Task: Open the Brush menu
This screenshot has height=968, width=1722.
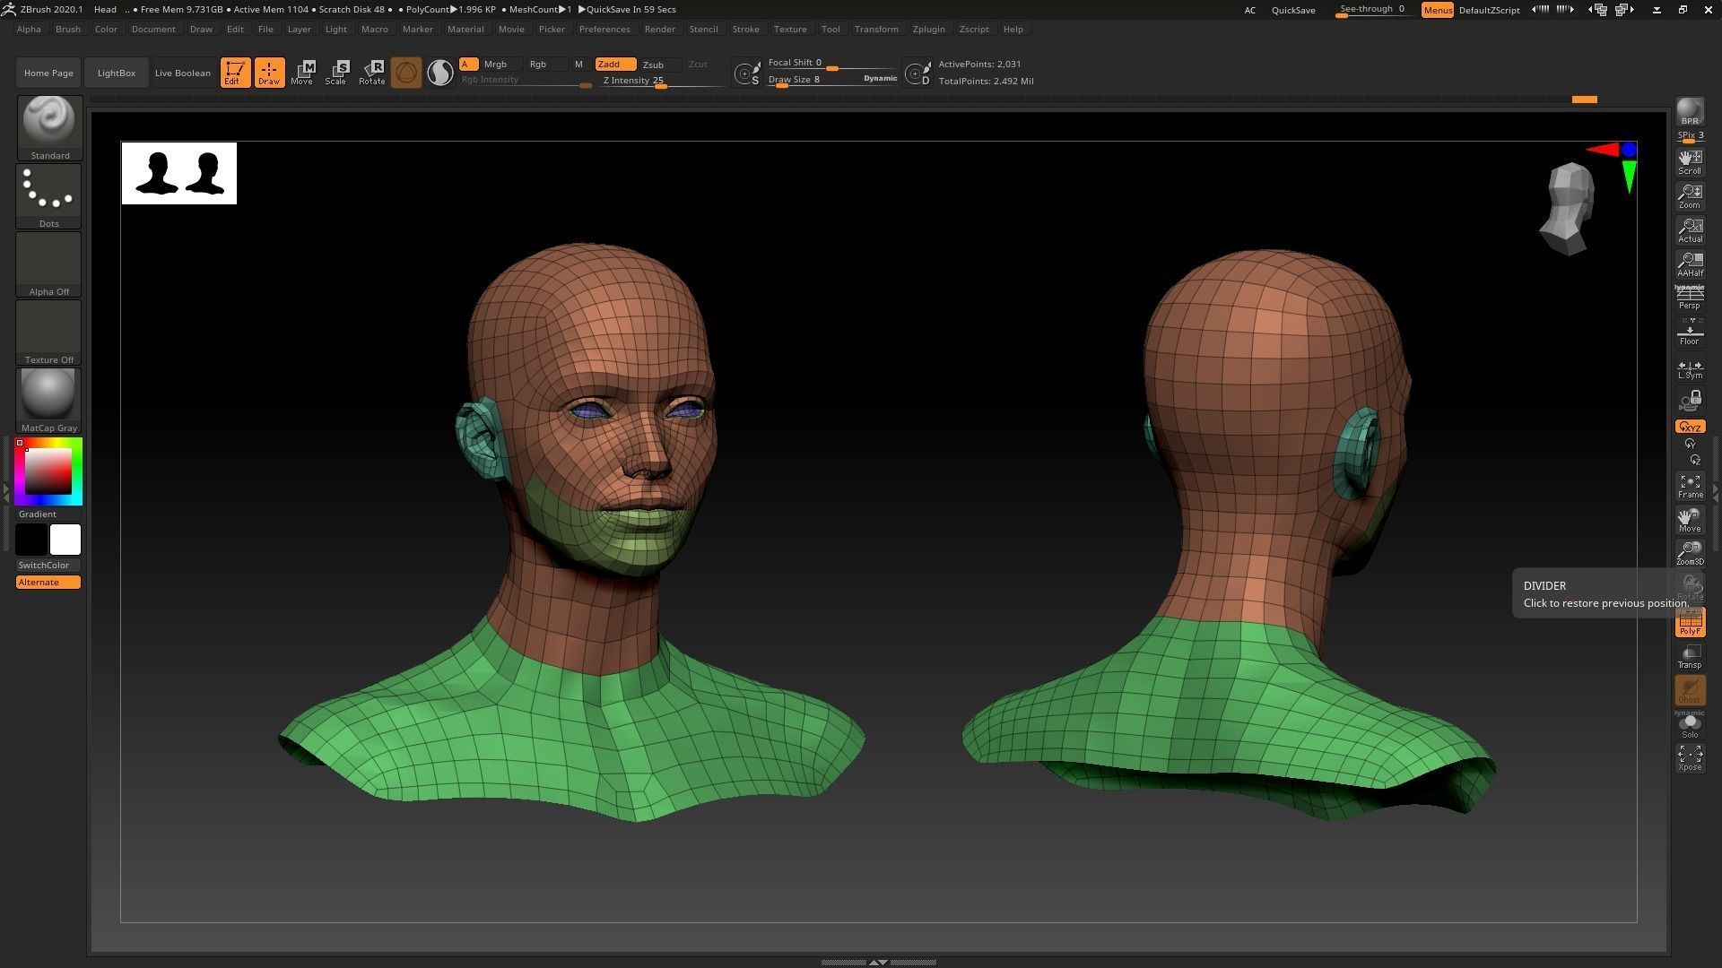Action: click(x=68, y=29)
